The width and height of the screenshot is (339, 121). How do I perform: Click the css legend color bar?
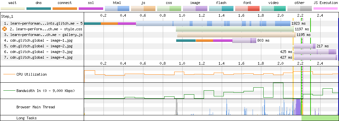pos(169,9)
